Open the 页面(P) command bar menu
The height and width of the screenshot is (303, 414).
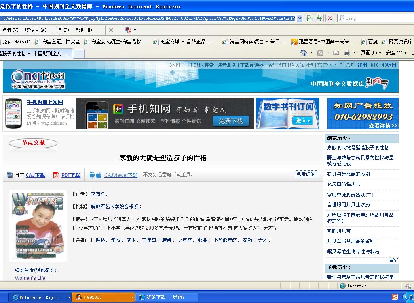pos(371,53)
